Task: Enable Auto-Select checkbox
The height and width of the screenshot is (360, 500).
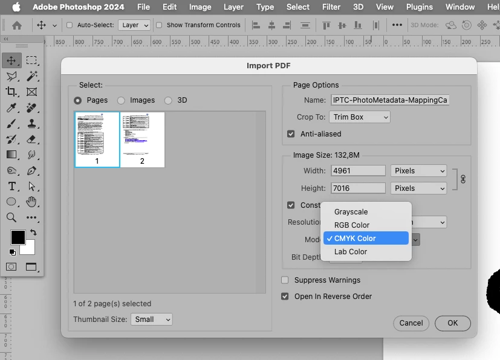Action: pos(70,25)
